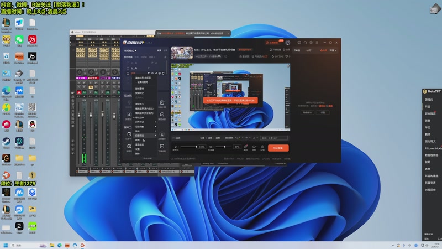Open the green KOOK desktop icon
This screenshot has width=442, height=249.
pos(32,226)
